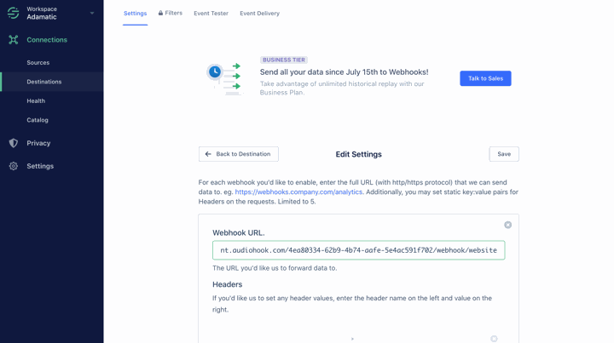Remove the webhook using the X icon
The image size is (614, 343).
[x=507, y=225]
